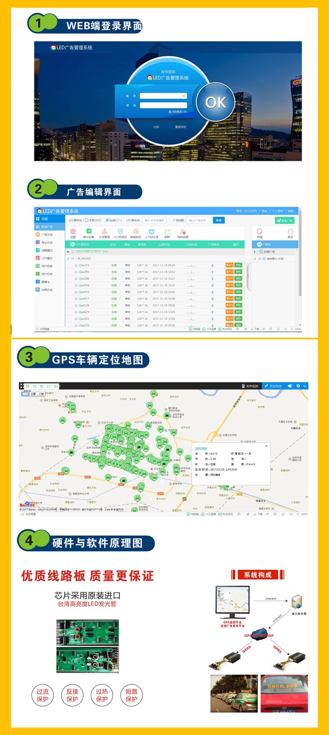Viewport: 329px width, 735px height.
Task: Click the 退出 logout link
Action: pyautogui.click(x=265, y=211)
